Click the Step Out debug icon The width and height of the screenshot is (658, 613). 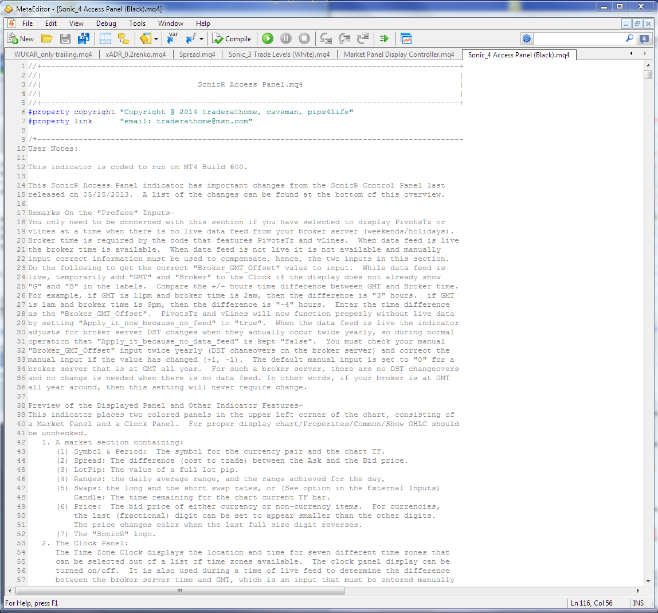click(x=363, y=38)
